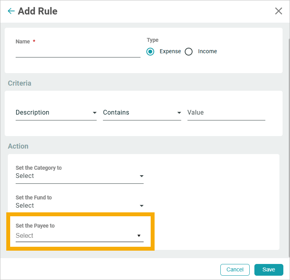Screen dimensions: 290x280
Task: Click the Type label
Action: (x=153, y=40)
